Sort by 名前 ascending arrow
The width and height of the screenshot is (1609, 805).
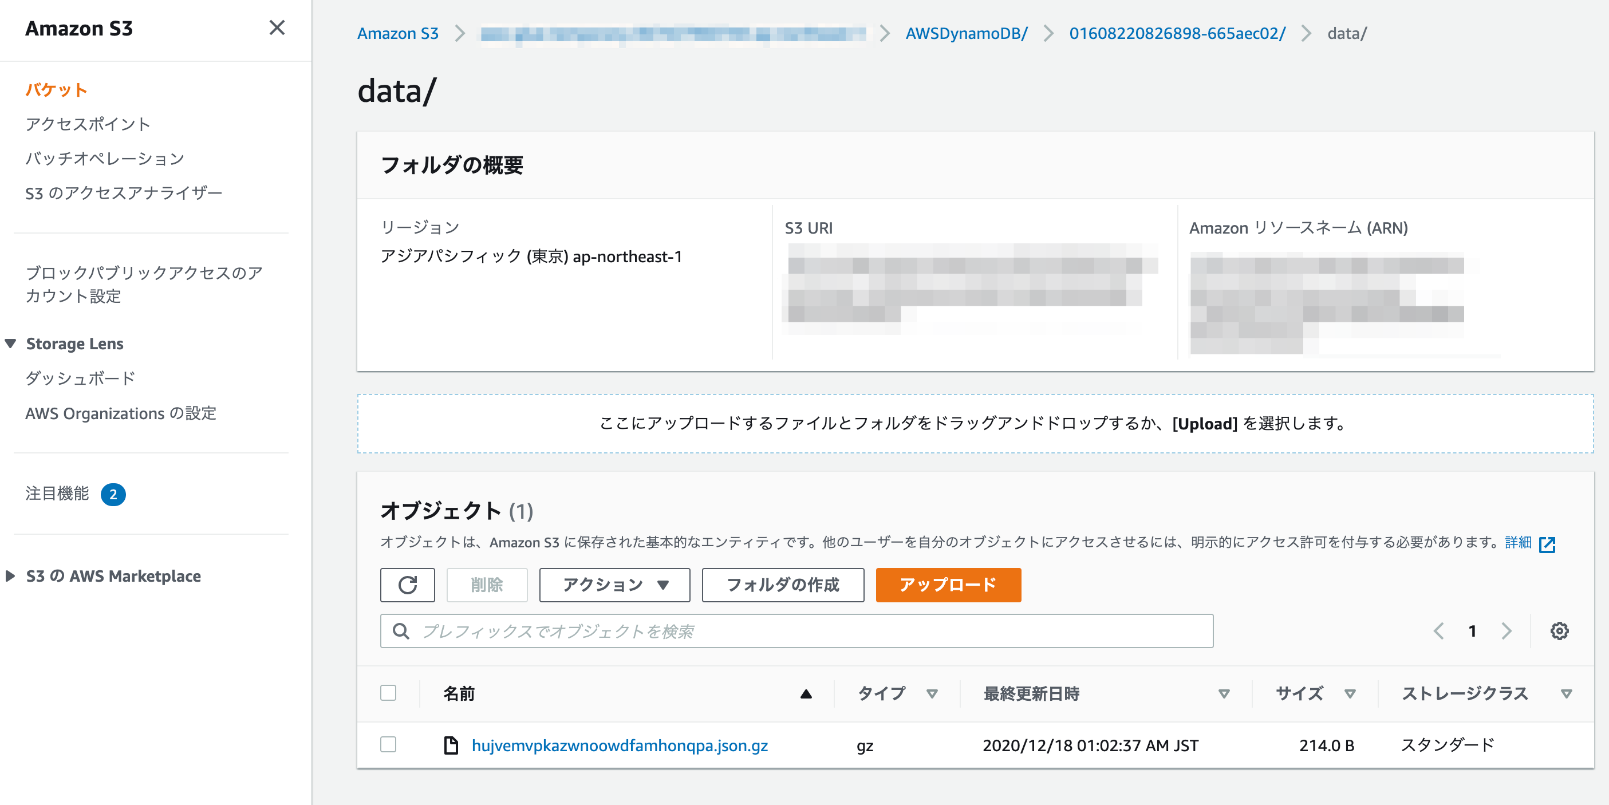click(806, 694)
